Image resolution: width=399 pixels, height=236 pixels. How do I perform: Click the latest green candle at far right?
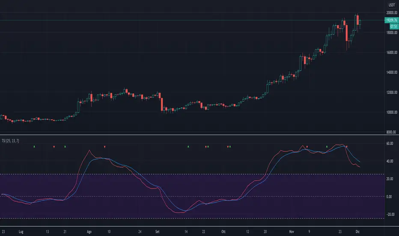pyautogui.click(x=360, y=22)
